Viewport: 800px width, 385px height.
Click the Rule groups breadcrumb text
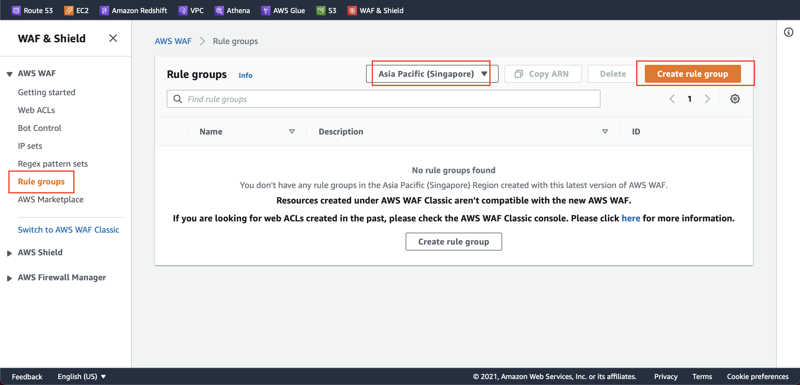coord(235,41)
